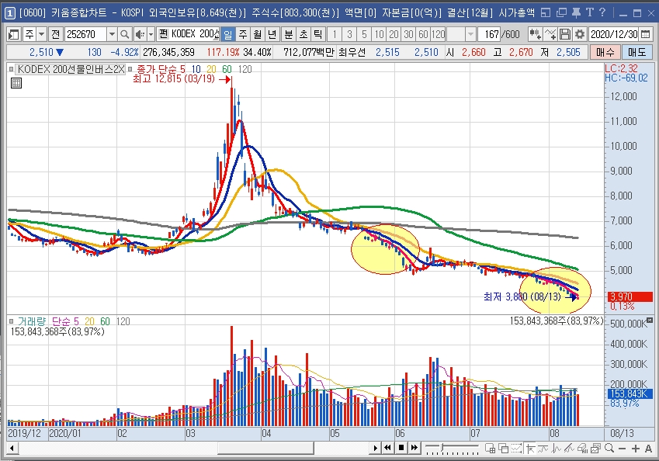Select the 월 monthly period toggle
Viewport: 659px width, 461px height.
(258, 34)
